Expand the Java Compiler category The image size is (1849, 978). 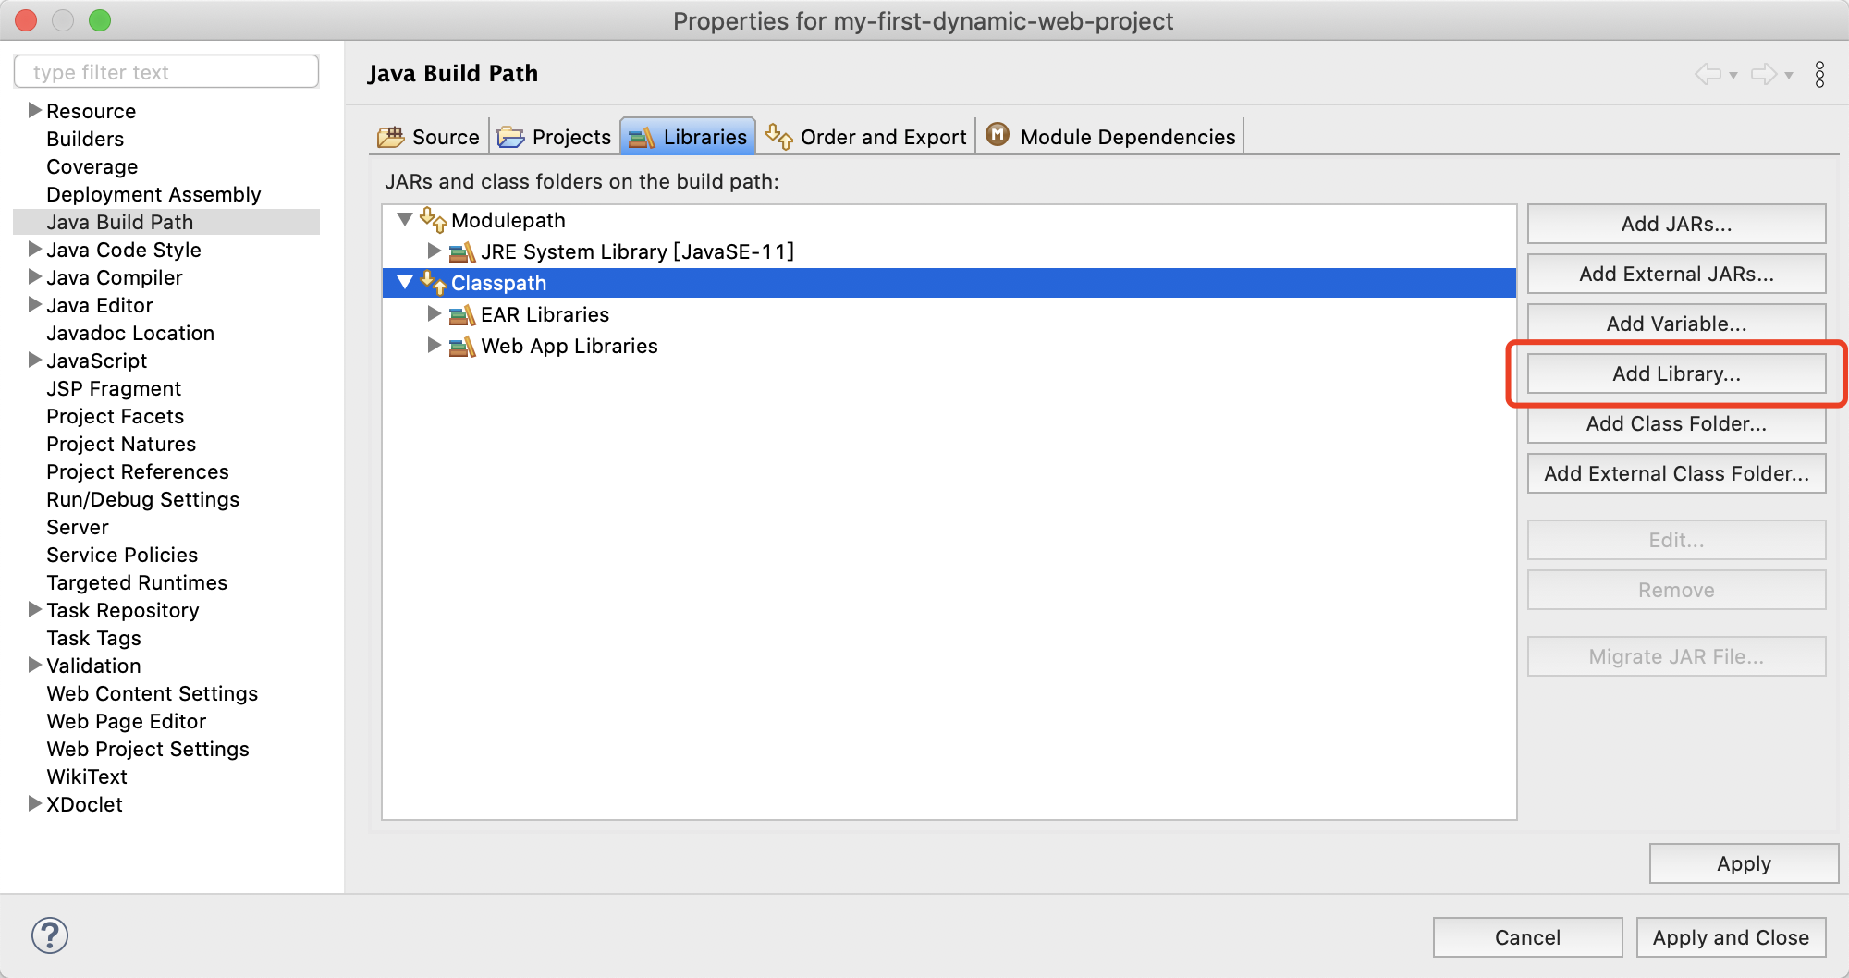[34, 276]
